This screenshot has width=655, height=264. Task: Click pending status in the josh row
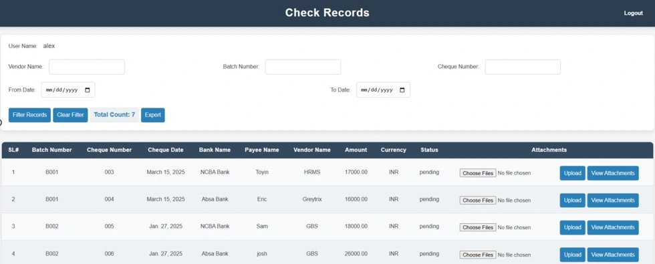click(x=429, y=253)
